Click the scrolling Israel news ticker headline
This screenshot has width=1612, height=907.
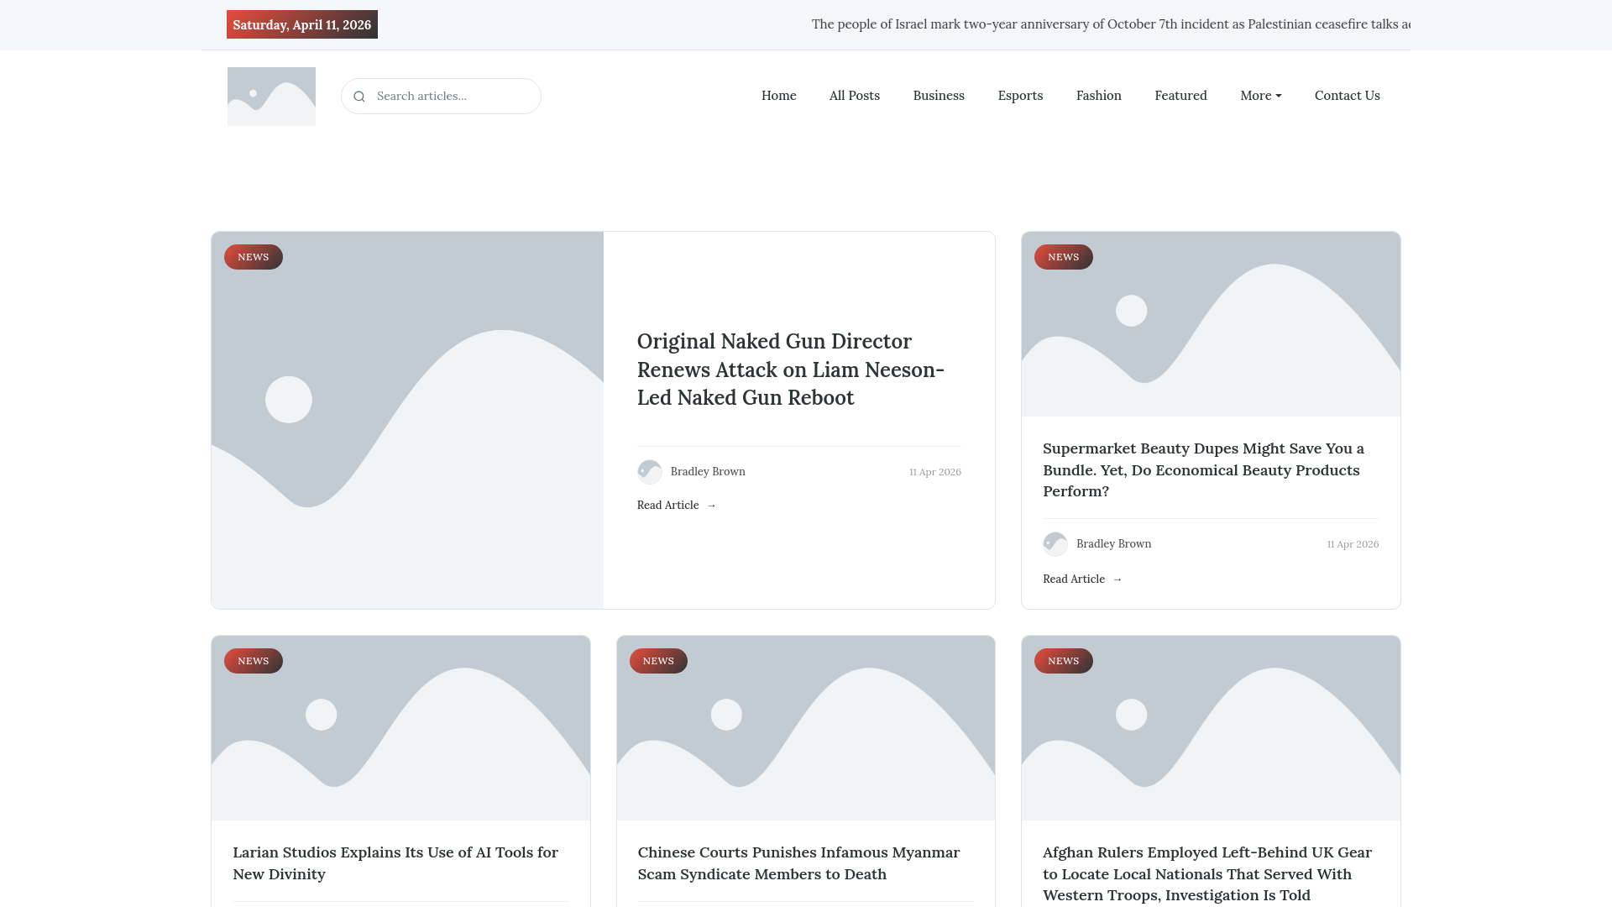tap(1110, 24)
